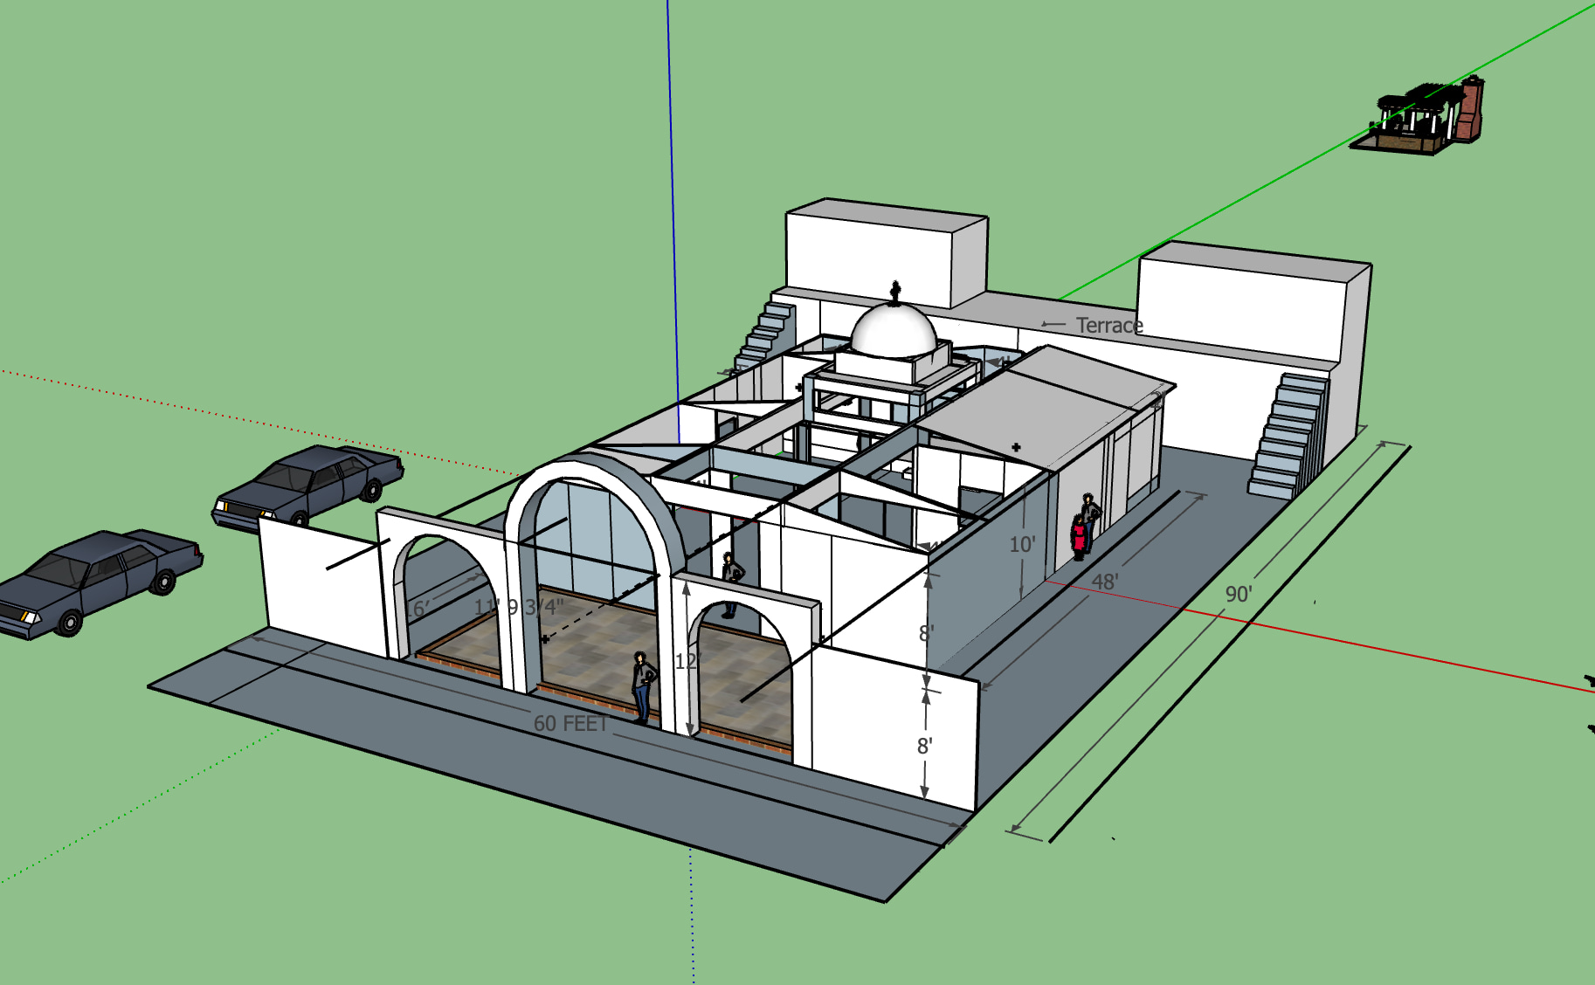Click the finial on top of the dome
This screenshot has height=985, width=1595.
pyautogui.click(x=894, y=291)
